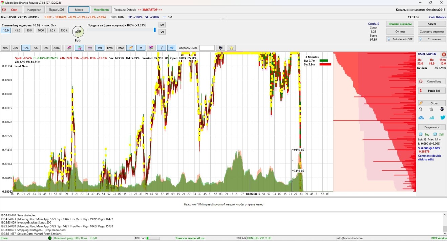Click the Поделиться share button
The image size is (447, 241).
[x=431, y=127]
